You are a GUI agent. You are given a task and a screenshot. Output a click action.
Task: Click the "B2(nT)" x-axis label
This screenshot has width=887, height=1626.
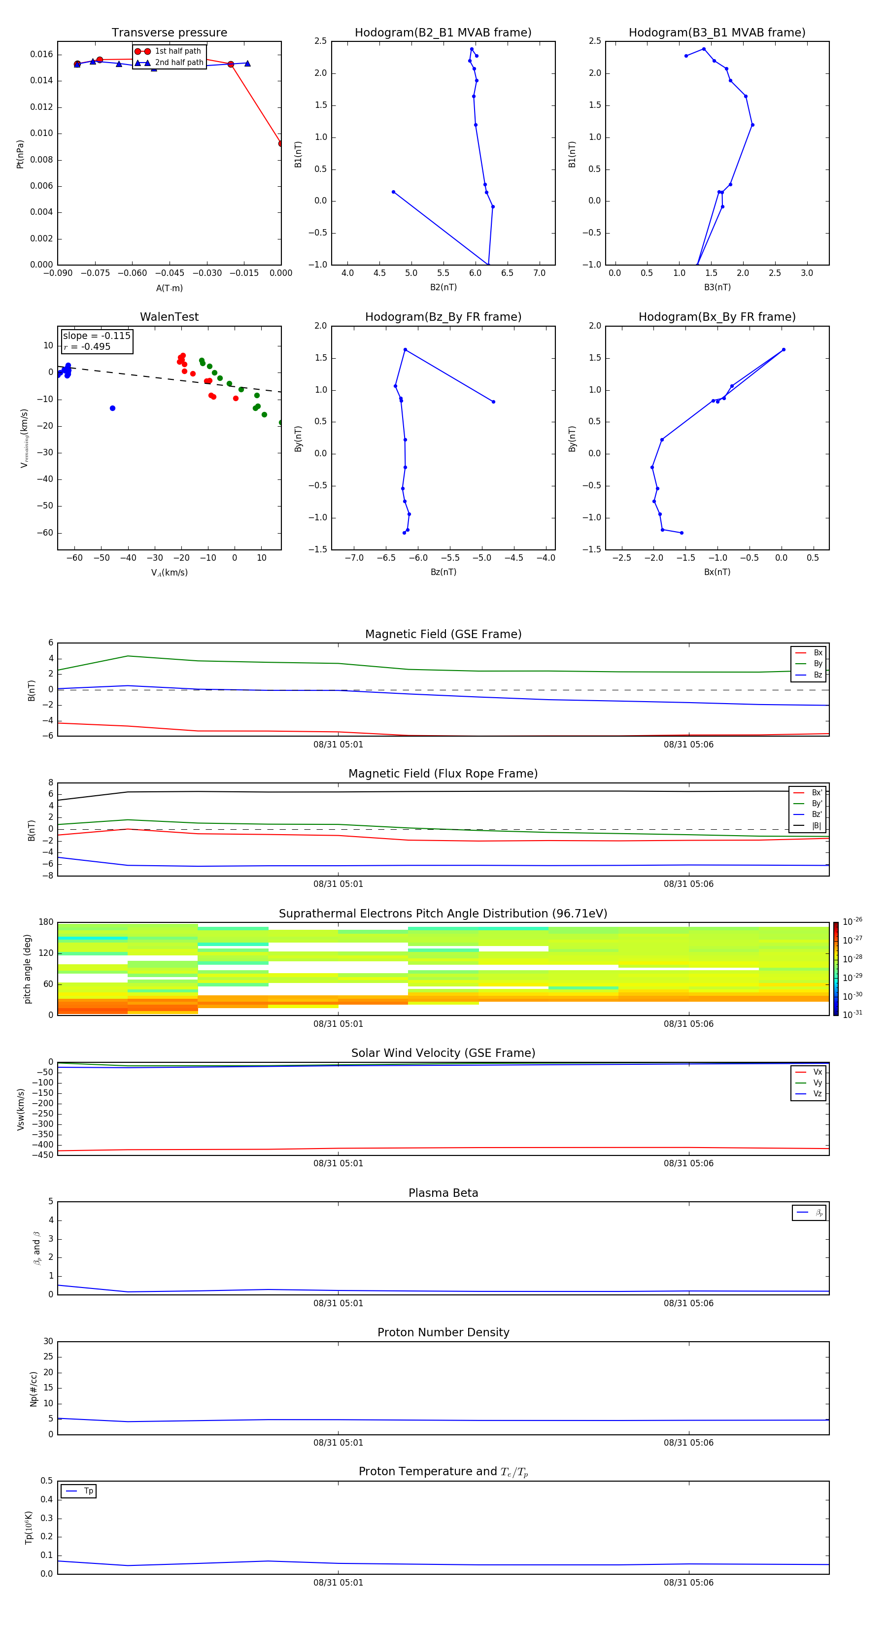click(443, 287)
